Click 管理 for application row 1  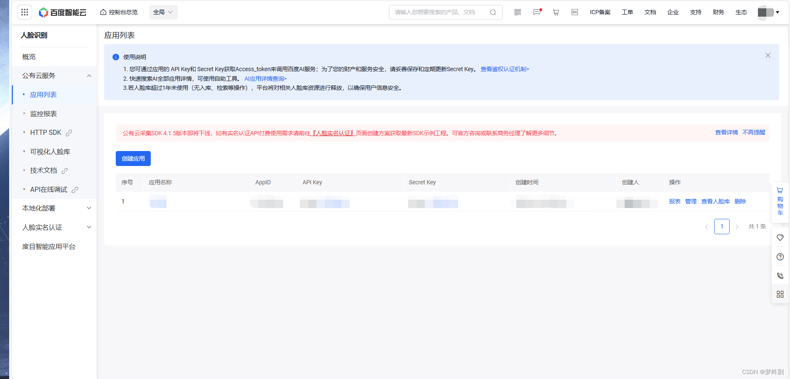coord(691,201)
